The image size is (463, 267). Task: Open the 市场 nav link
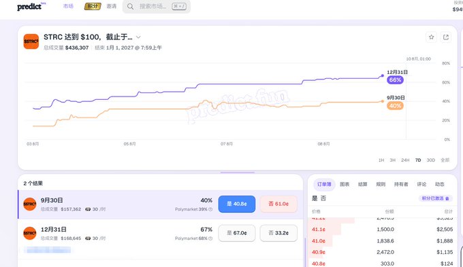(68, 6)
